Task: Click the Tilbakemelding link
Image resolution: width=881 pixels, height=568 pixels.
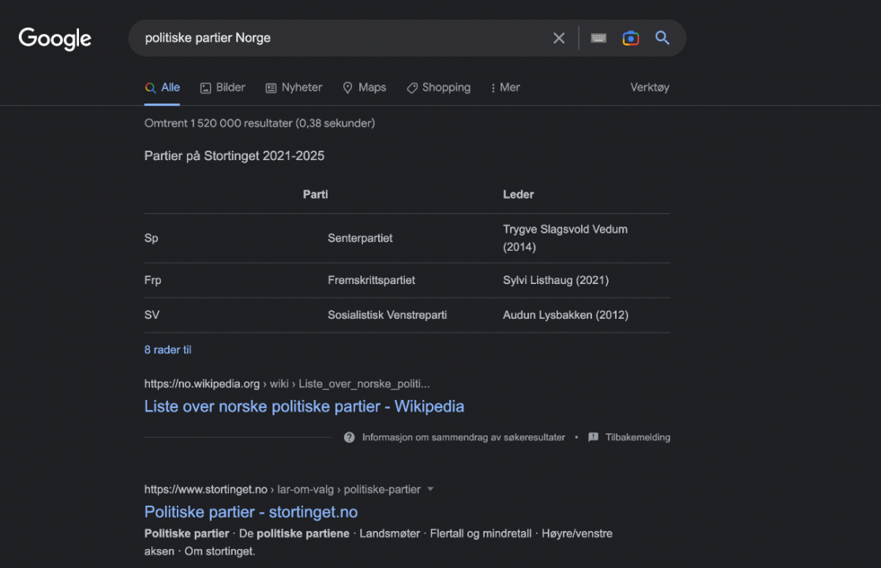Action: click(x=638, y=437)
